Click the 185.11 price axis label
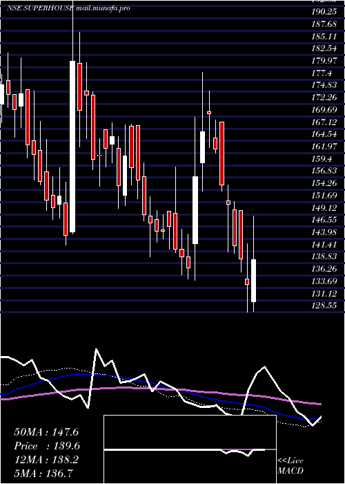The height and width of the screenshot is (484, 345). coord(326,37)
